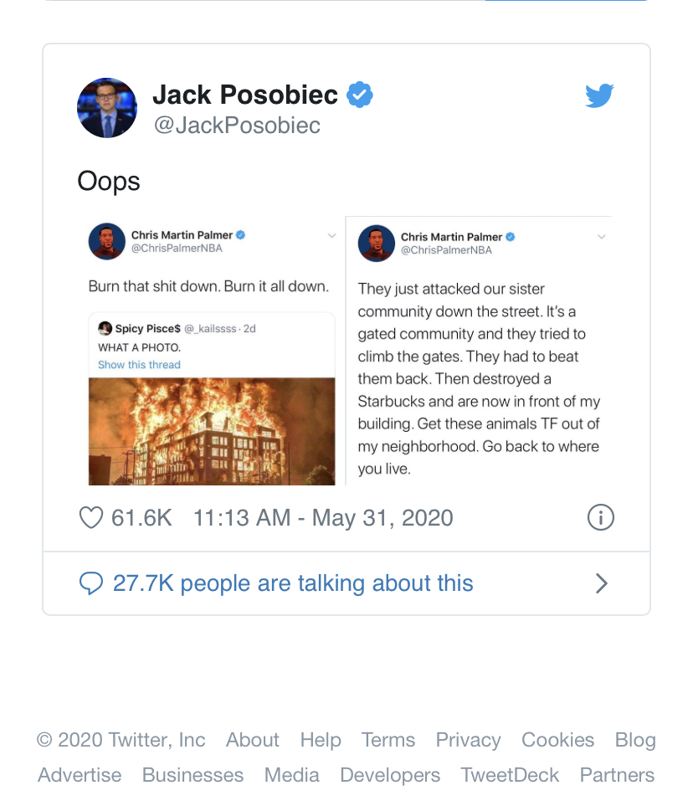
Task: Click the speech bubble reply icon
Action: (91, 583)
